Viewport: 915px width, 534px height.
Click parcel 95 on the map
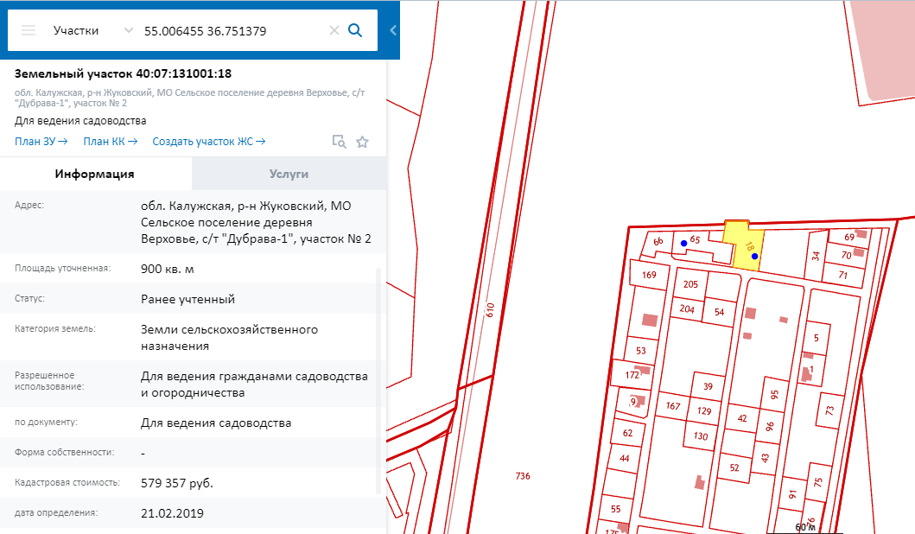pos(774,395)
